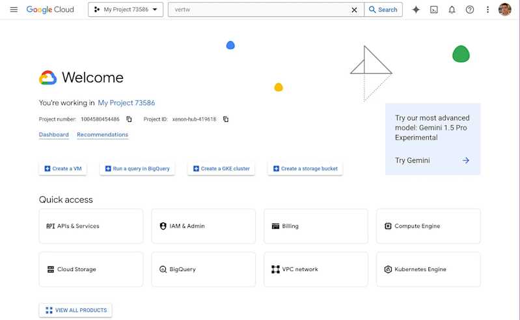
Task: Clear the search field with the X
Action: pyautogui.click(x=354, y=10)
